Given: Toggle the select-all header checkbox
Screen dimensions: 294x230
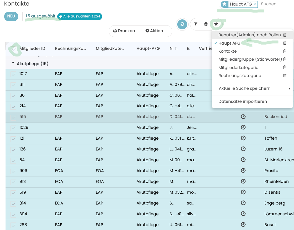Looking at the screenshot, I should tap(14, 49).
